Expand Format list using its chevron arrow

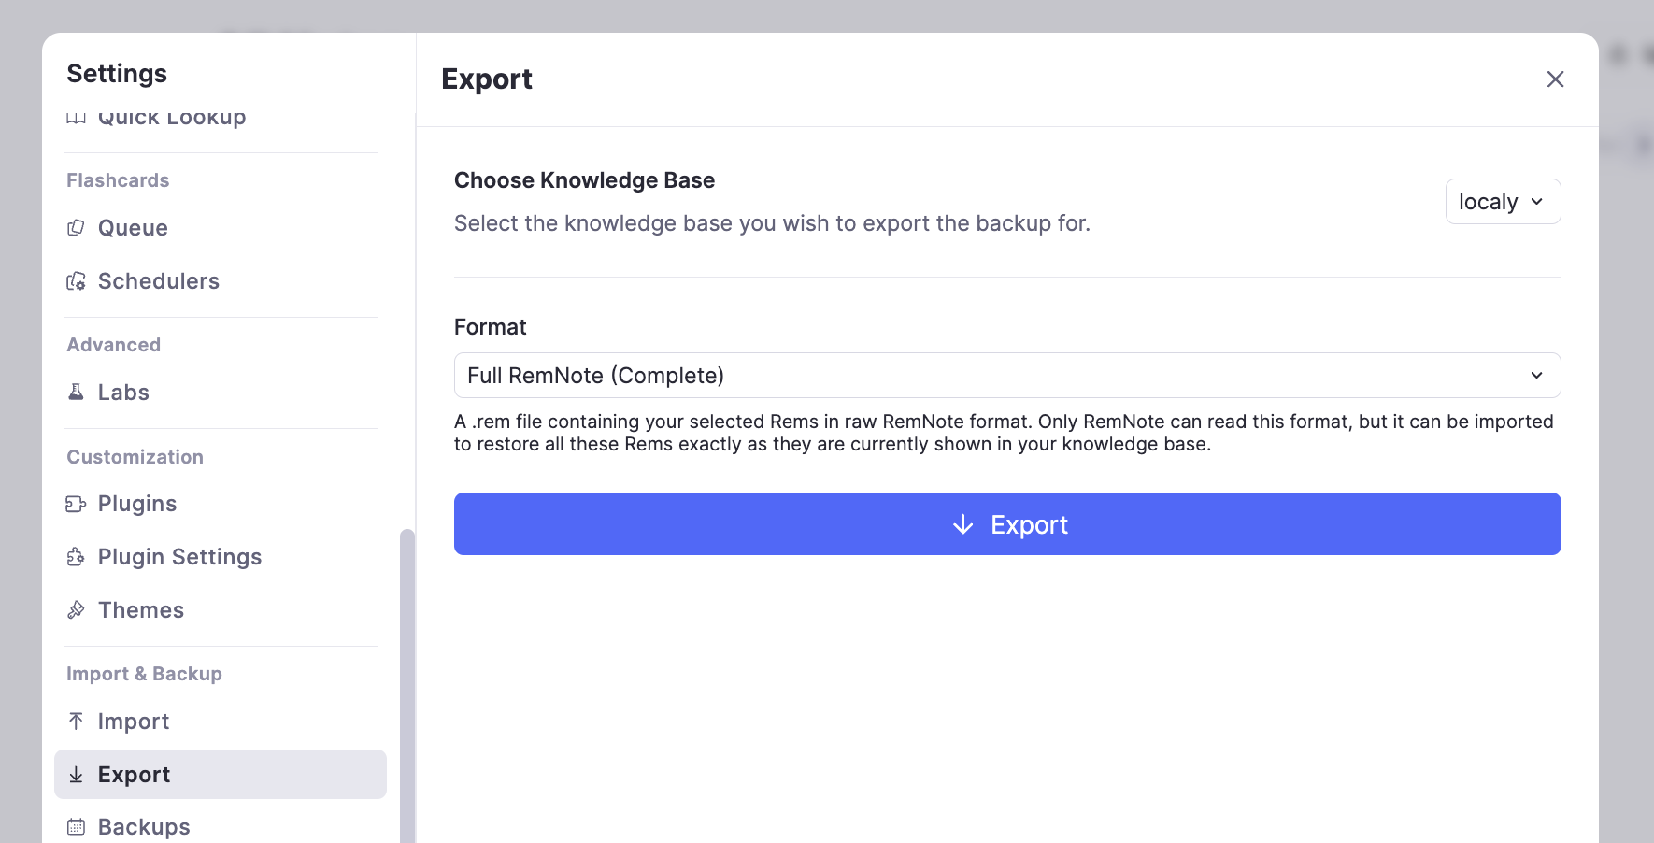click(1536, 376)
